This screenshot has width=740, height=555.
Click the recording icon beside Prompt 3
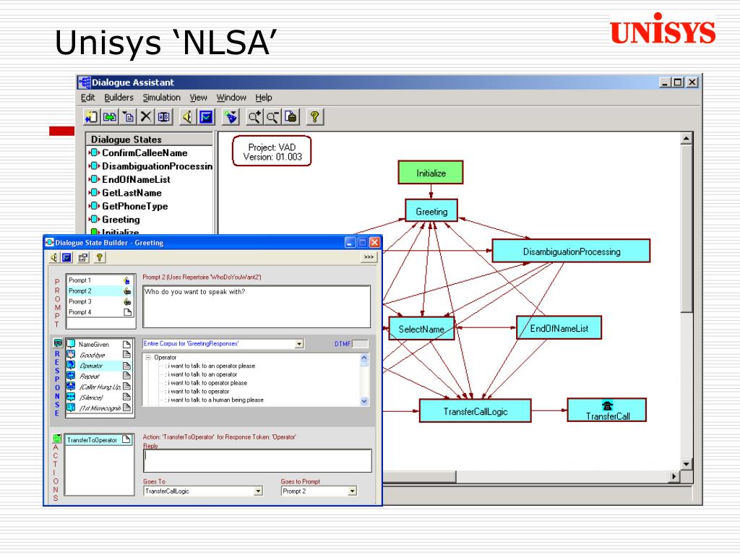[x=127, y=301]
